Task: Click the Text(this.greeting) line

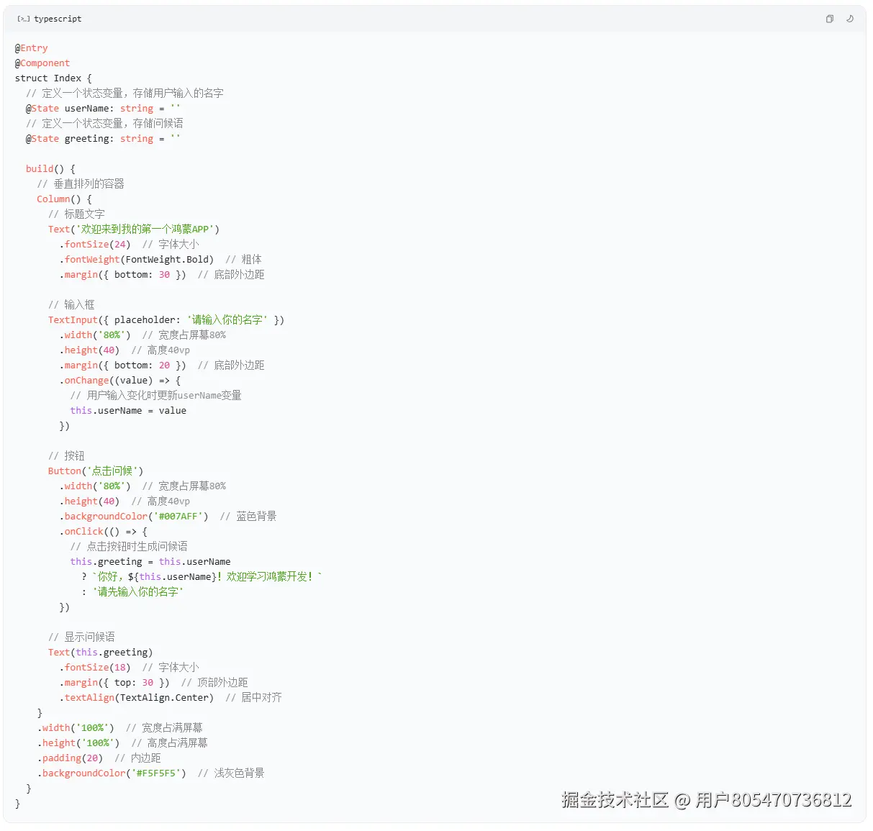Action: 101,653
